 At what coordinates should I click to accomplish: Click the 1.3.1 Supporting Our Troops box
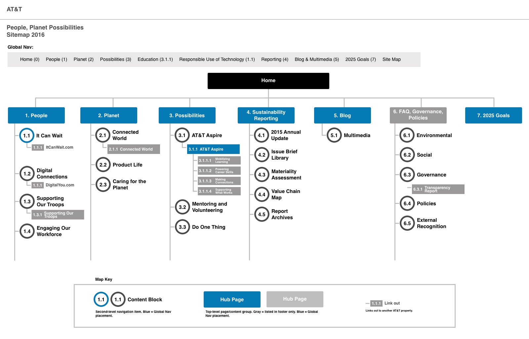58,215
